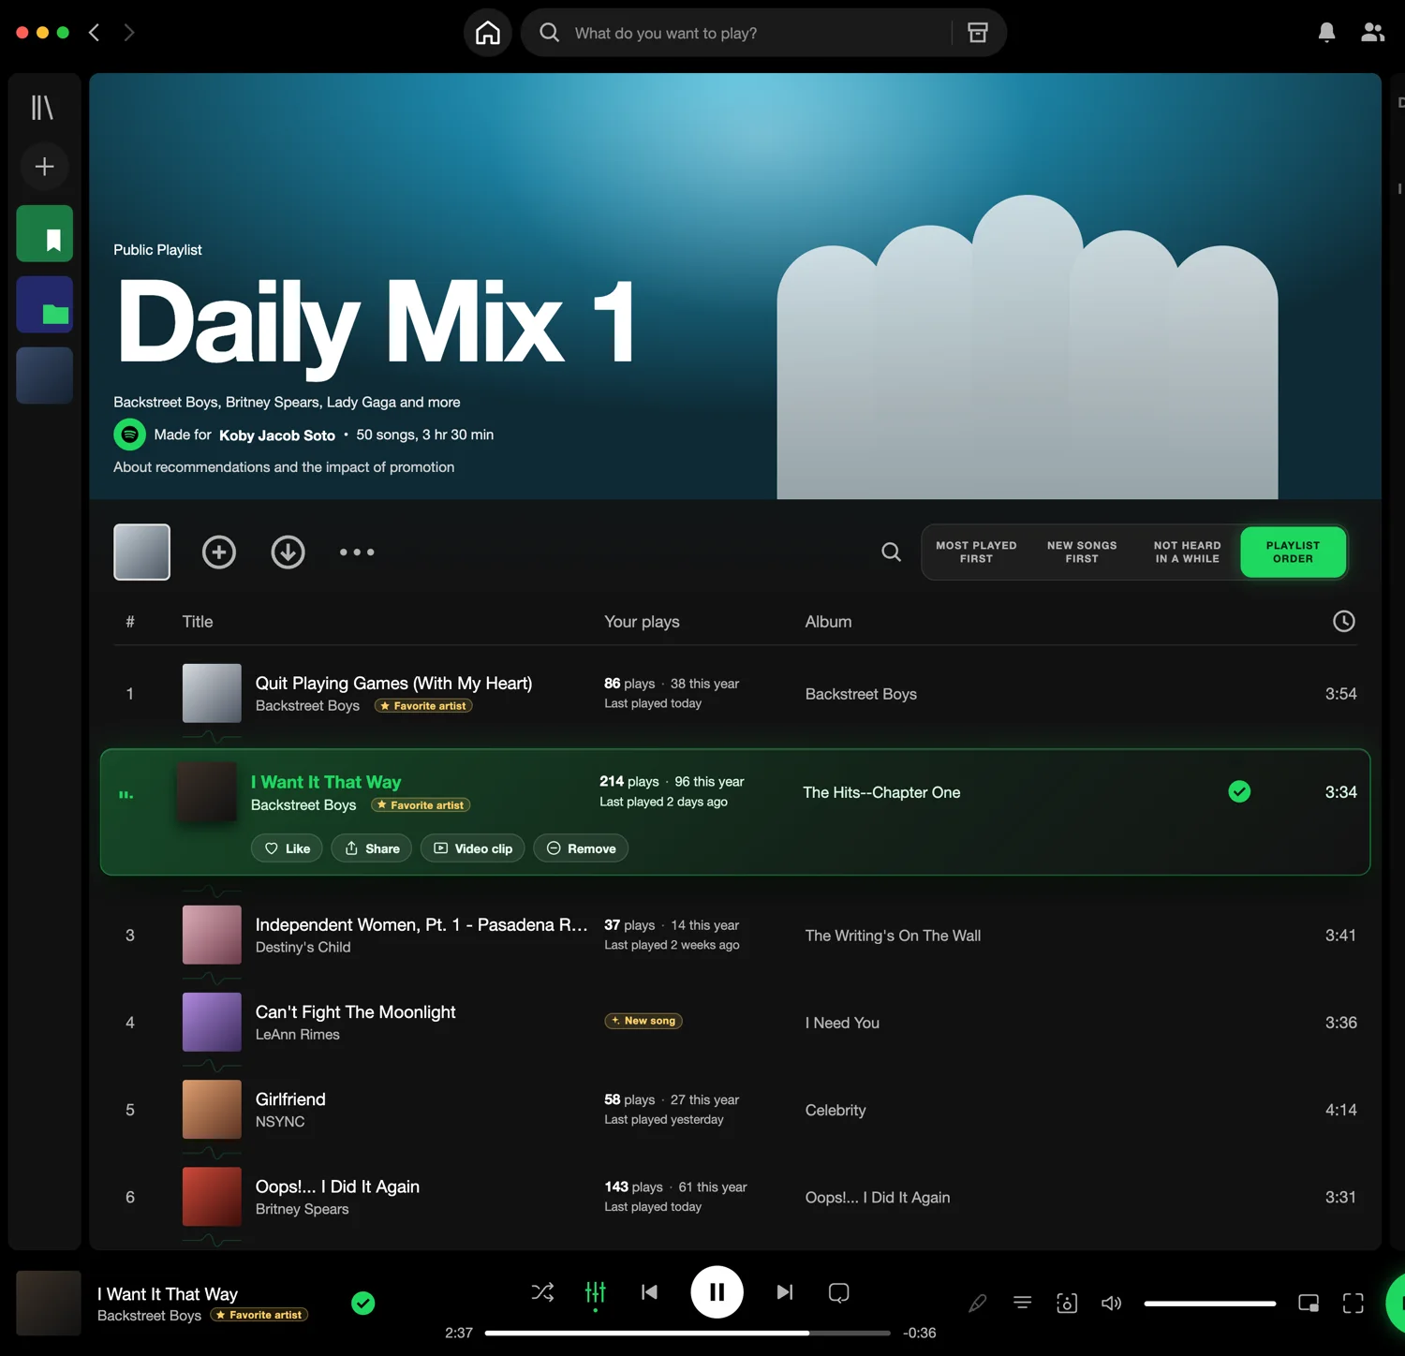The image size is (1405, 1356).
Task: Open connect to a device
Action: [1067, 1303]
